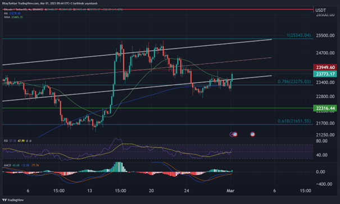340x204 pixels.
Task: Click the '20' date on time axis
Action: [151, 191]
